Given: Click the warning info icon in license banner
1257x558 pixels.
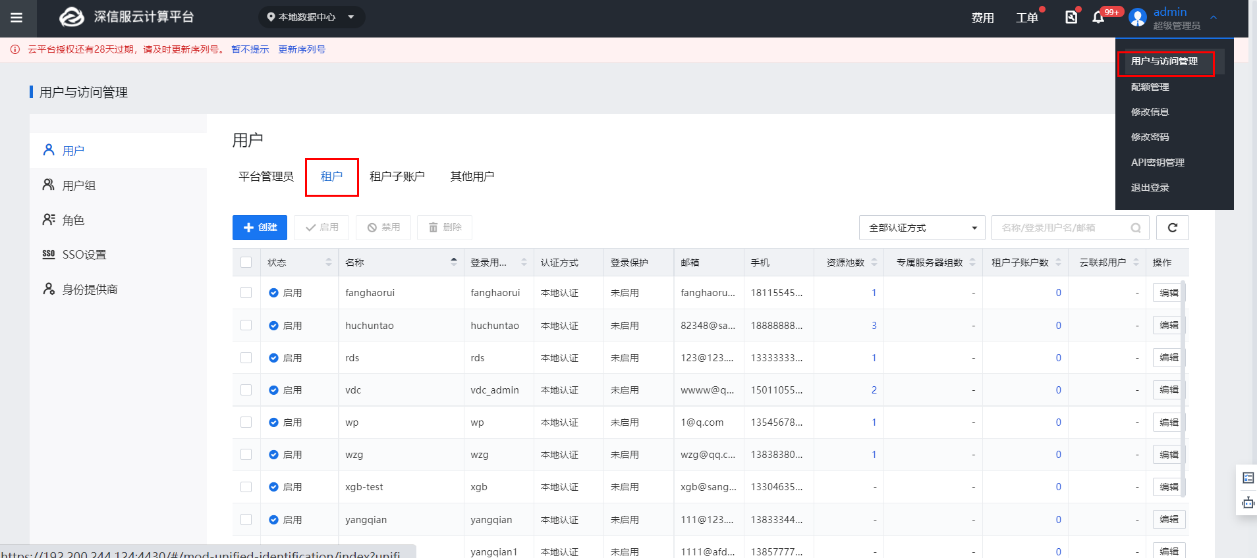Looking at the screenshot, I should click(x=15, y=49).
